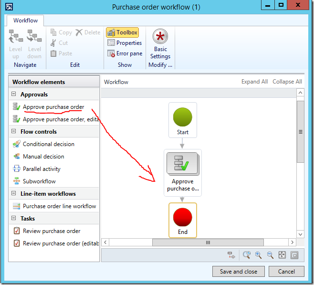The image size is (314, 285).
Task: Click Expand All link
Action: (254, 82)
